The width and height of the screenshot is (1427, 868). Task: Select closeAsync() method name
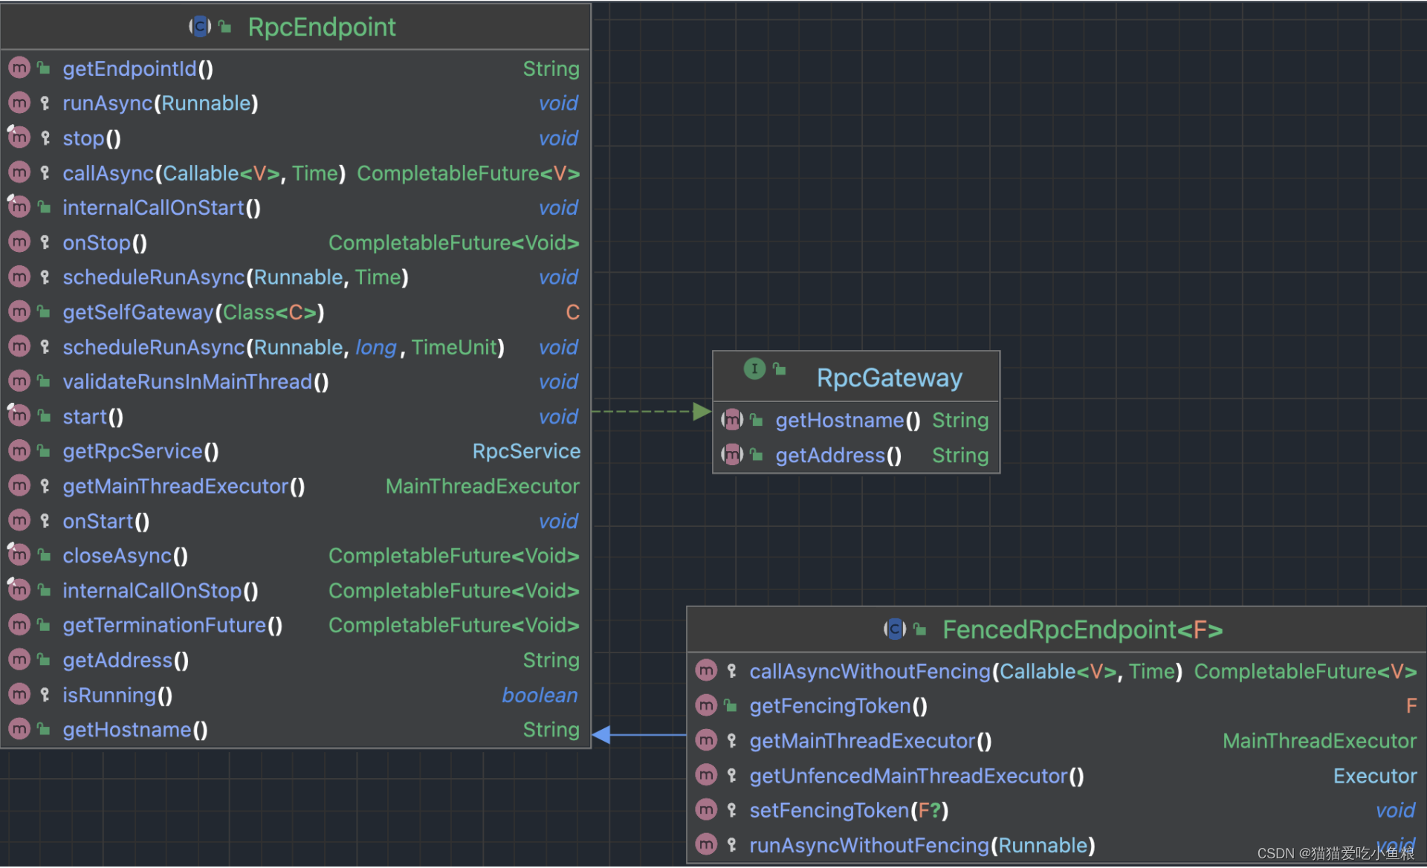coord(125,556)
